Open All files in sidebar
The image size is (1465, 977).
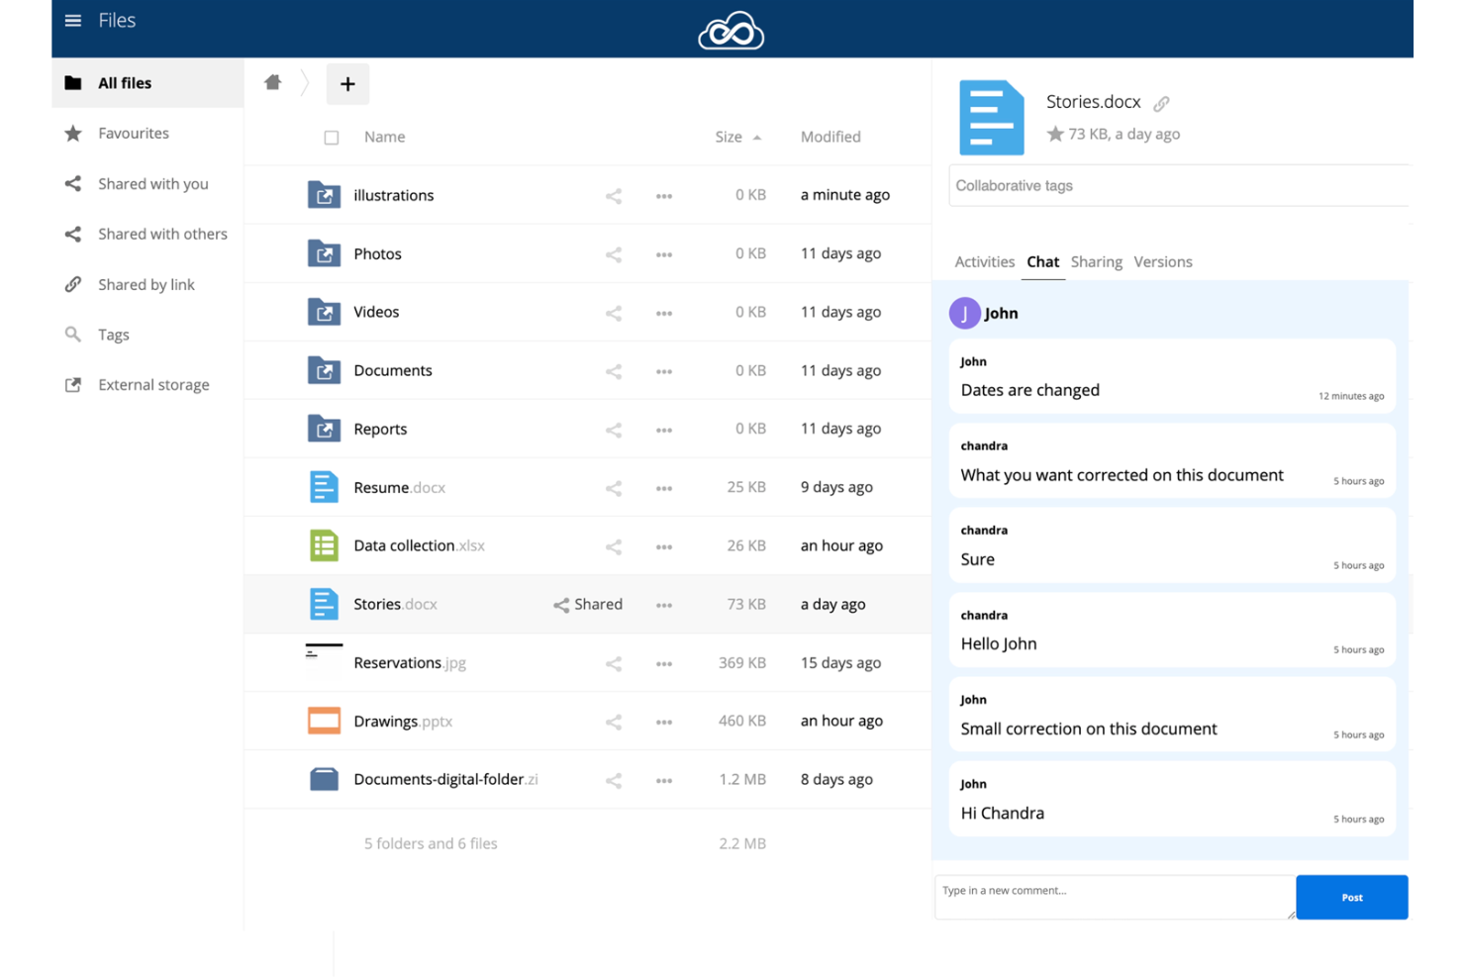tap(147, 83)
